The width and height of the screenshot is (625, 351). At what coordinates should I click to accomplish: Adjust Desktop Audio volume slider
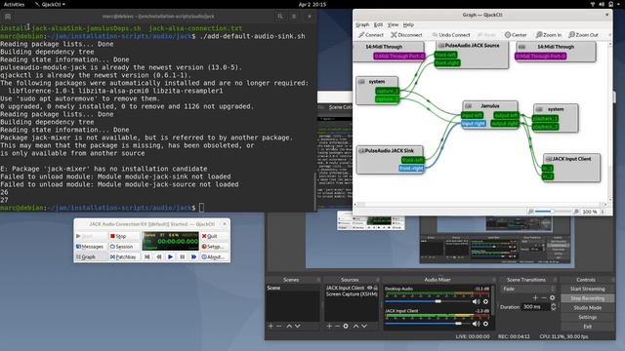(428, 301)
